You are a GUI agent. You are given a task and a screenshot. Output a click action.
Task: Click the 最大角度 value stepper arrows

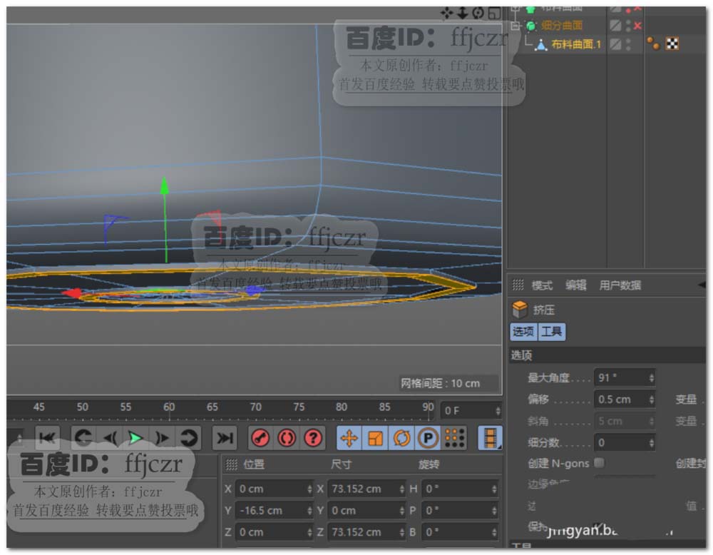coord(651,377)
